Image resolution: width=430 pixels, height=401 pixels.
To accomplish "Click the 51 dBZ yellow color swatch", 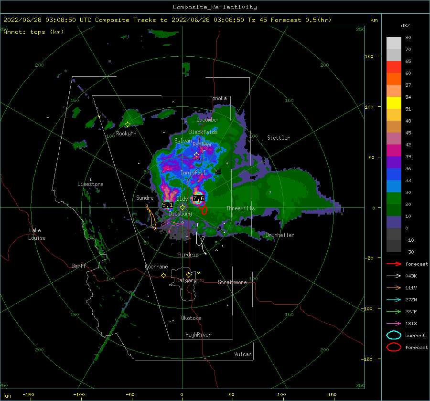I will [x=394, y=103].
